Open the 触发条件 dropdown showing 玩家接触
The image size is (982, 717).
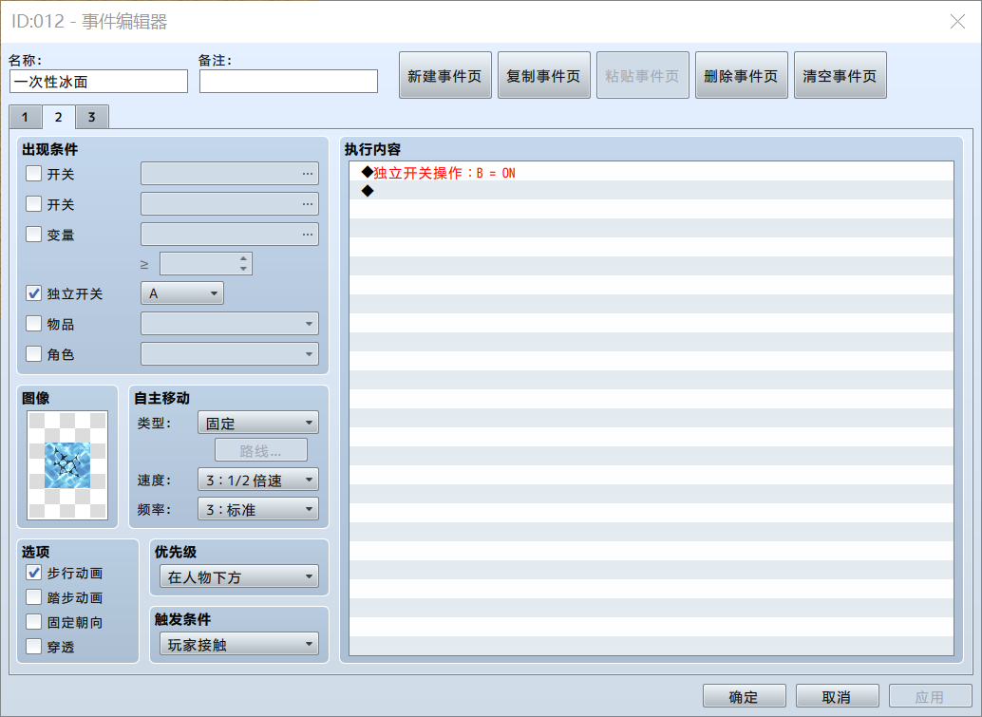click(x=239, y=644)
